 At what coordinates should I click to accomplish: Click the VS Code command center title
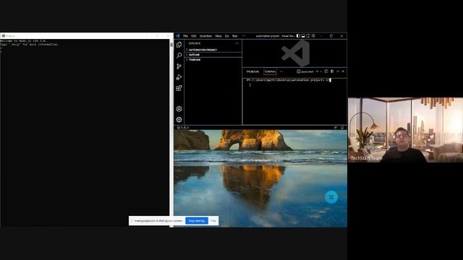(275, 36)
